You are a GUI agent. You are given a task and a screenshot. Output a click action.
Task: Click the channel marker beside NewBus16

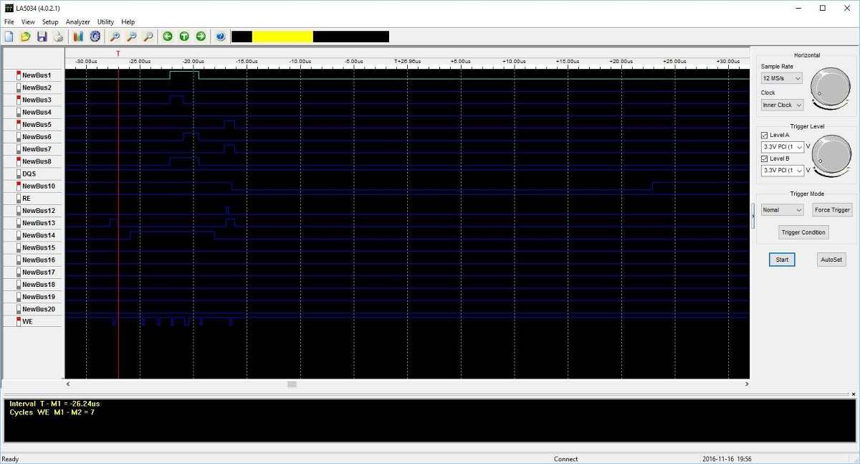pos(19,260)
